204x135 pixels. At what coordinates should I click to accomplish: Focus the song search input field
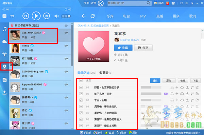click(x=127, y=3)
